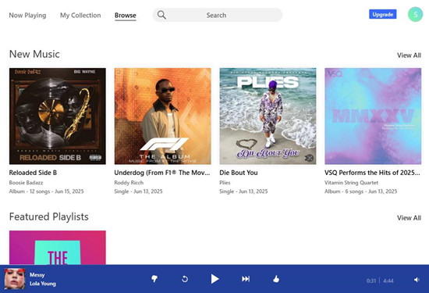Click the thumbs down icon
The width and height of the screenshot is (429, 293).
pos(154,279)
